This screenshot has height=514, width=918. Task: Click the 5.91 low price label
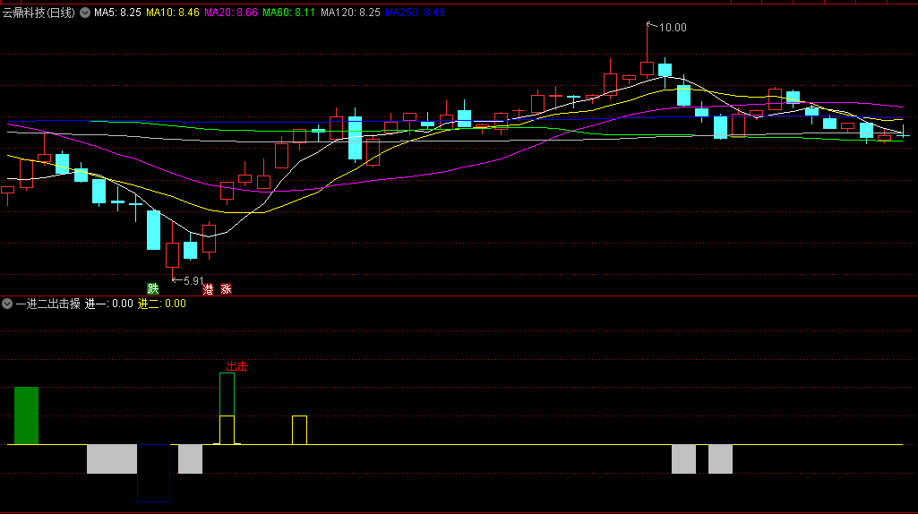pyautogui.click(x=193, y=281)
